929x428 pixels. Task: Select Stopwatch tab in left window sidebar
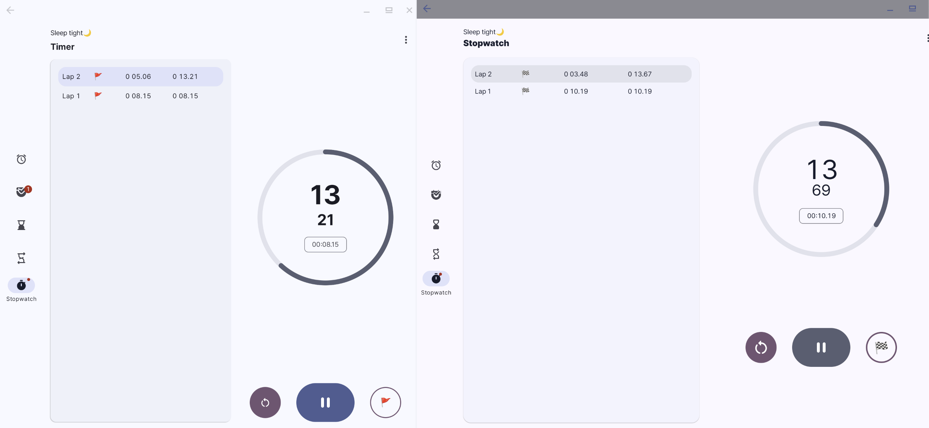(x=21, y=286)
